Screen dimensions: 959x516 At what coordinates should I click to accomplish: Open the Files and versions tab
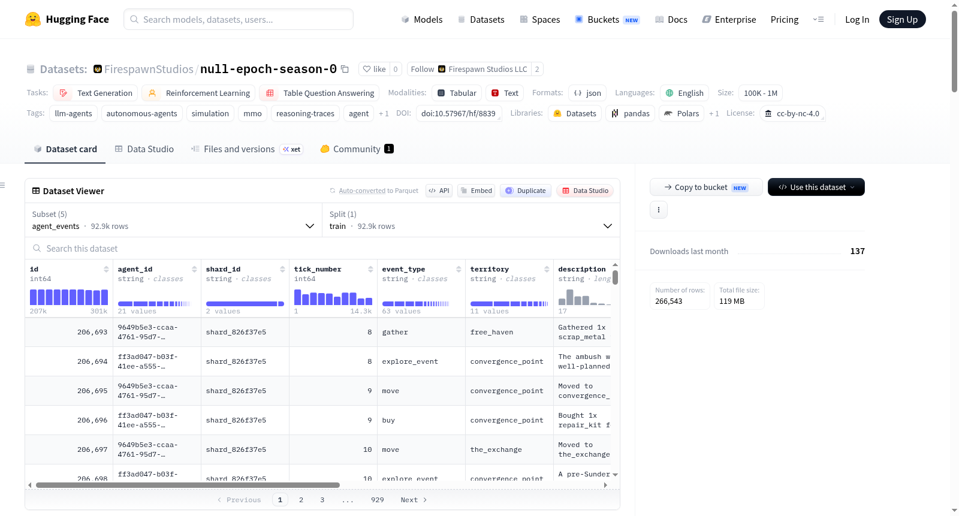[247, 149]
